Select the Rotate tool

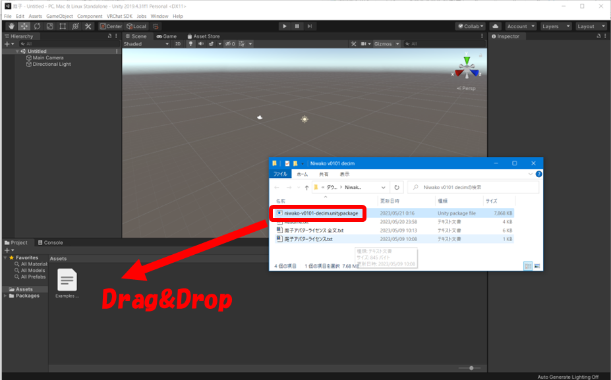(x=37, y=26)
